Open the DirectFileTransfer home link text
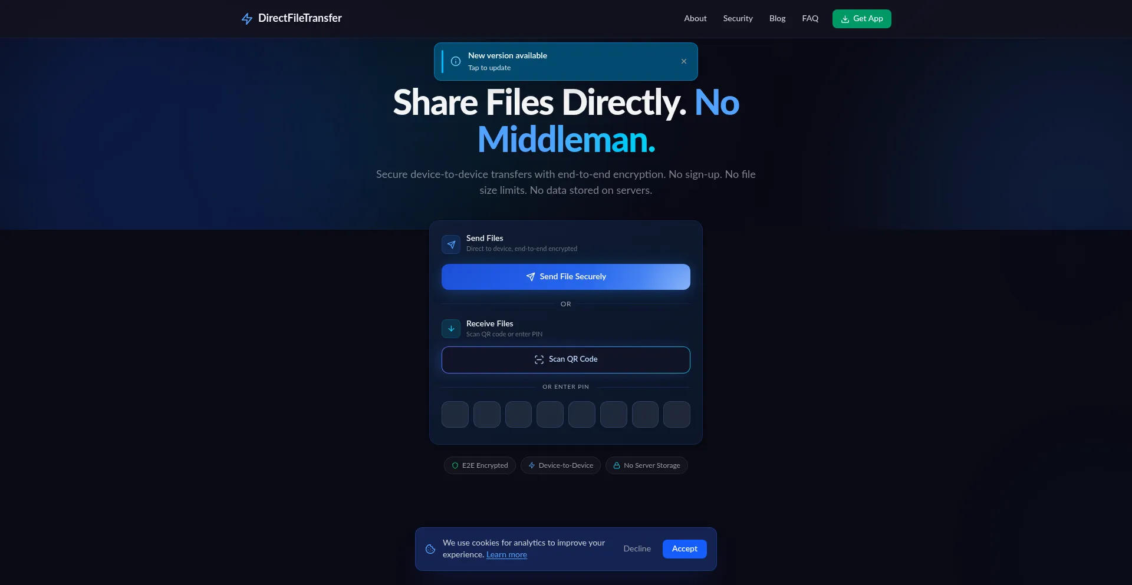The image size is (1132, 585). (300, 18)
